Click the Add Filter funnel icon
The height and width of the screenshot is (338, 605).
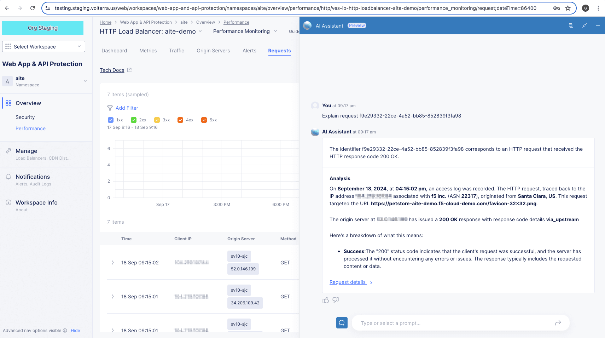(110, 108)
